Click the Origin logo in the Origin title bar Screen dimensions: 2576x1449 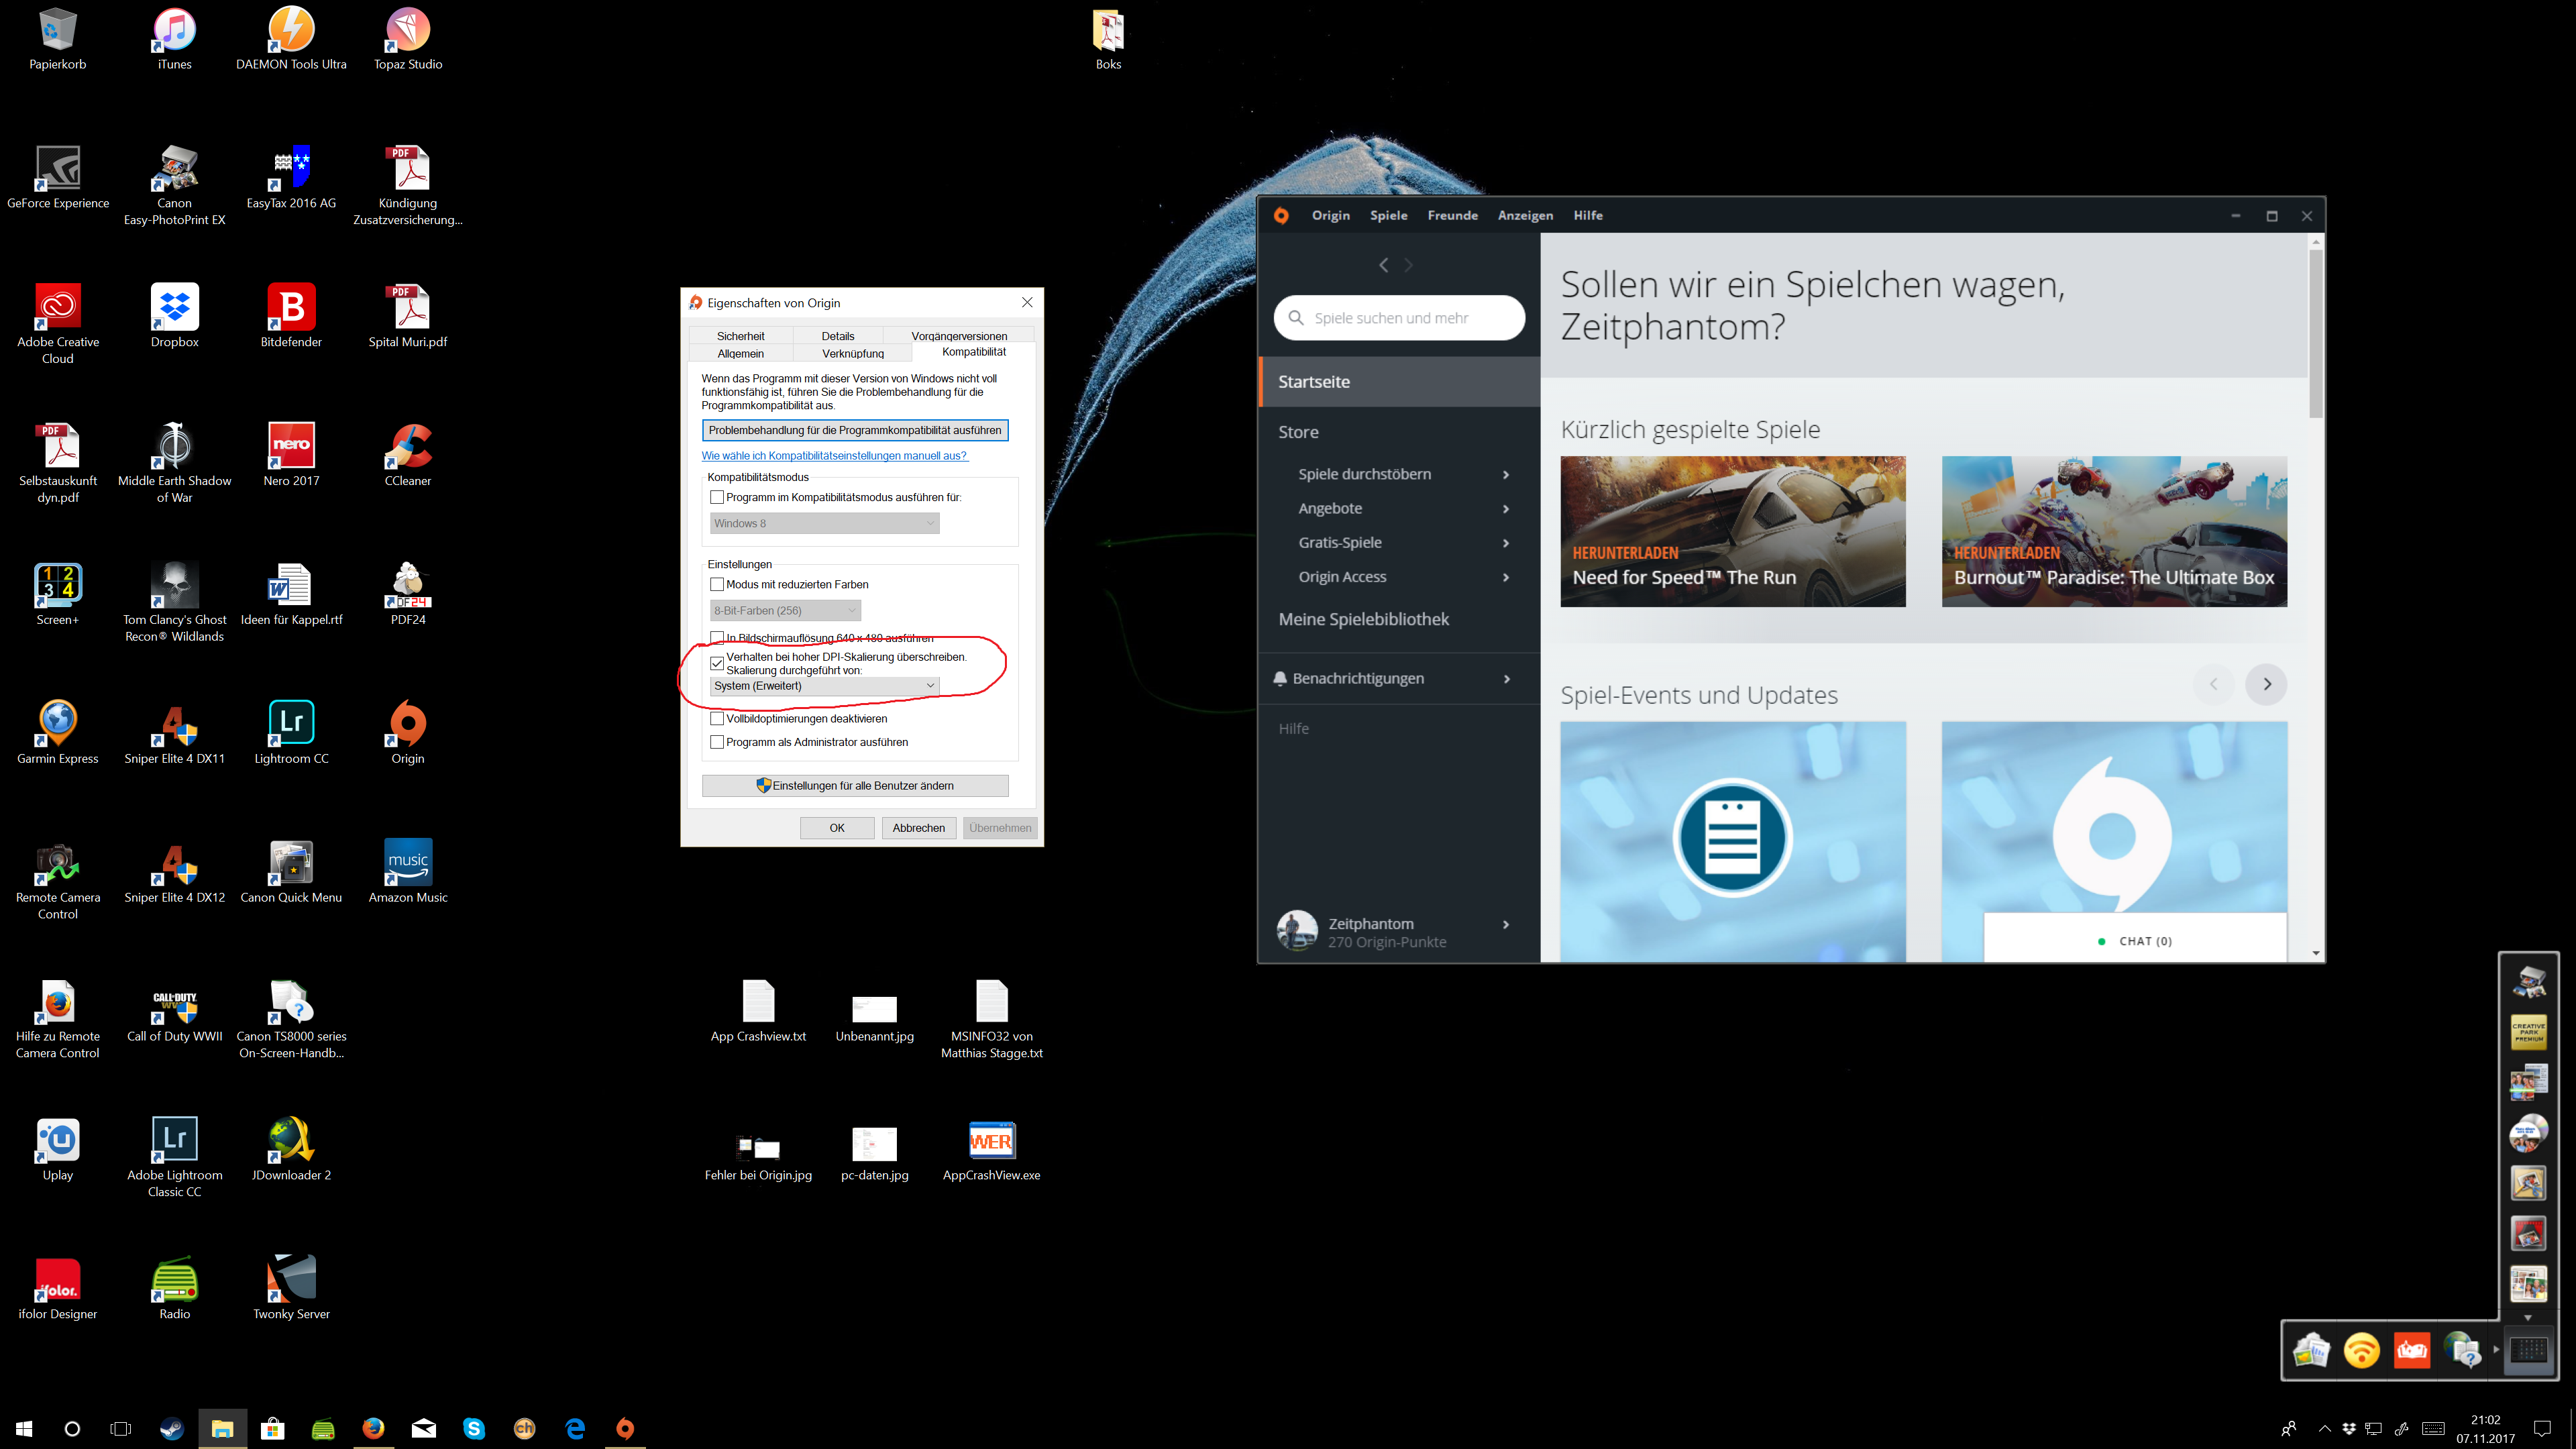pyautogui.click(x=1281, y=215)
